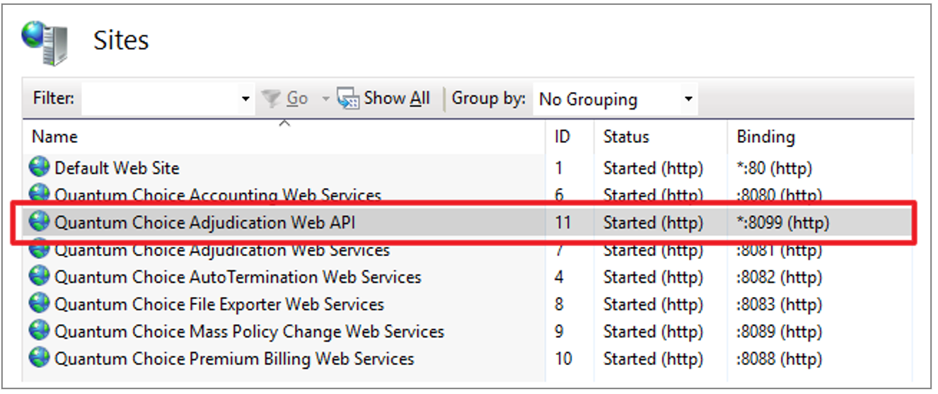Click globe icon for AutoTermination Web Services
Image resolution: width=938 pixels, height=394 pixels.
(40, 277)
